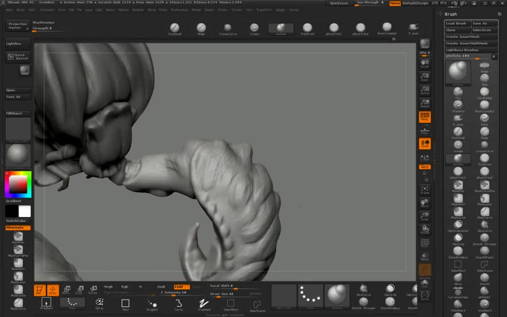The image size is (507, 317).
Task: Open the current stroke thumbnail popup
Action: point(310,297)
